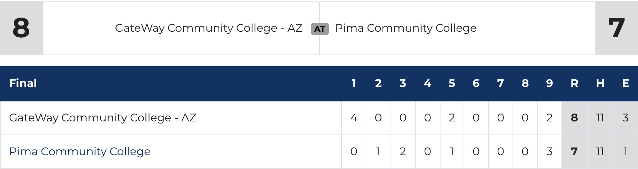
Task: Click Pima Community College name in top header
Action: point(406,28)
